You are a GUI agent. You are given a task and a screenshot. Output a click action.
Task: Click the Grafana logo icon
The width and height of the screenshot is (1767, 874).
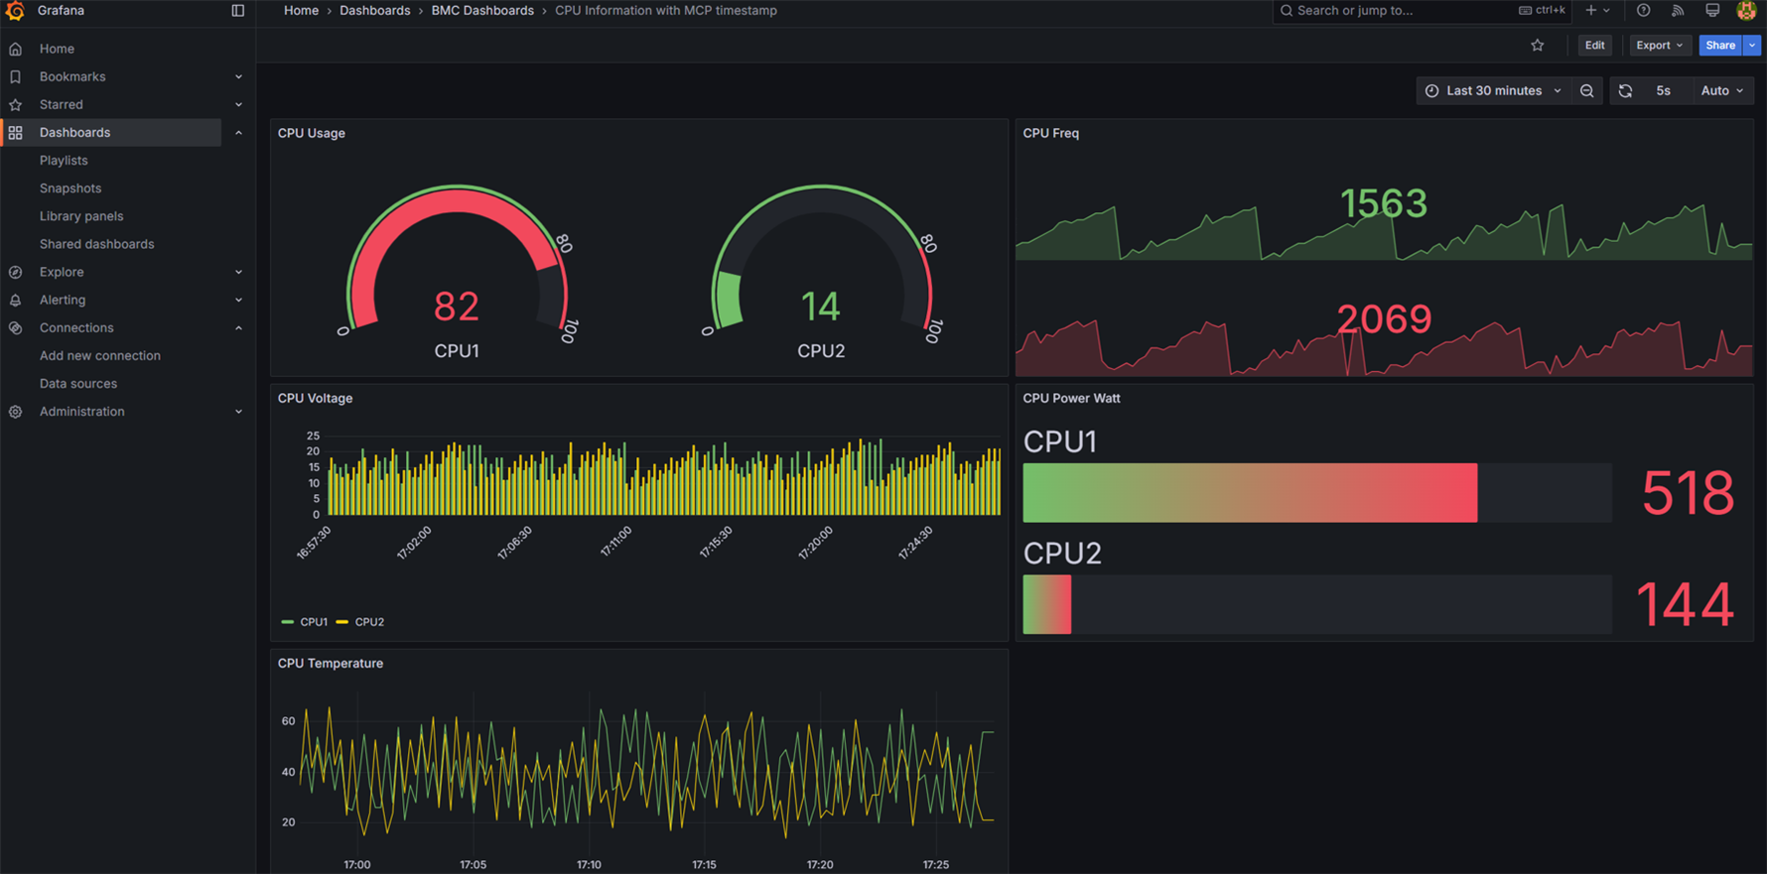[15, 11]
